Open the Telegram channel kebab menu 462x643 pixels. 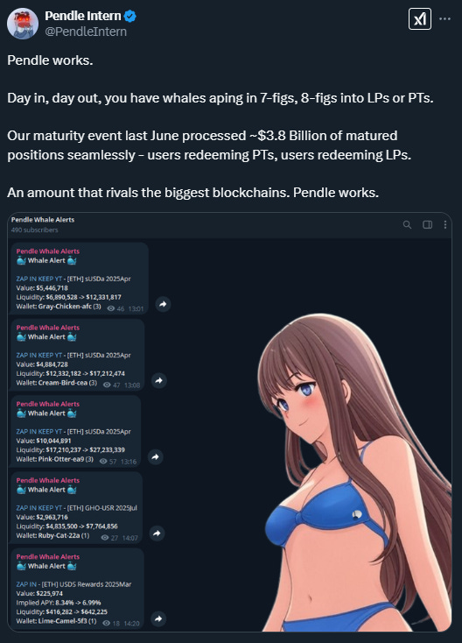(445, 225)
